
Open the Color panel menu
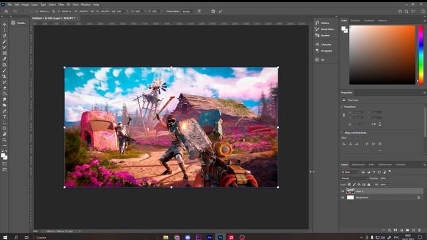tap(424, 21)
